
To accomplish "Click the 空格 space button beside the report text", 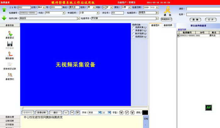I will pyautogui.click(x=146, y=119).
